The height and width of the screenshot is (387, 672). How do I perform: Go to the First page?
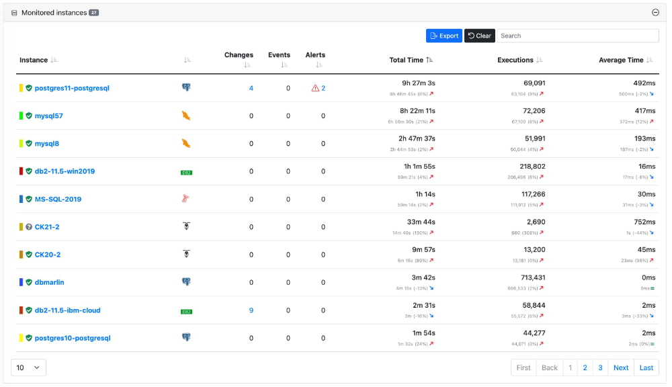pos(523,368)
